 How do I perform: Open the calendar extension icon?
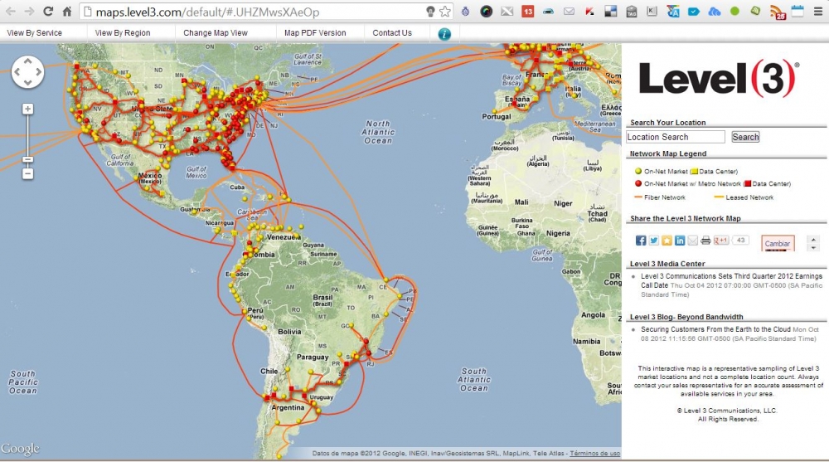(x=797, y=11)
